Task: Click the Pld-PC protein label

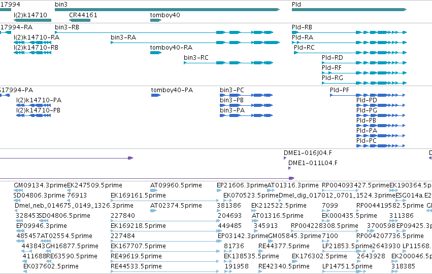Action: (367, 141)
